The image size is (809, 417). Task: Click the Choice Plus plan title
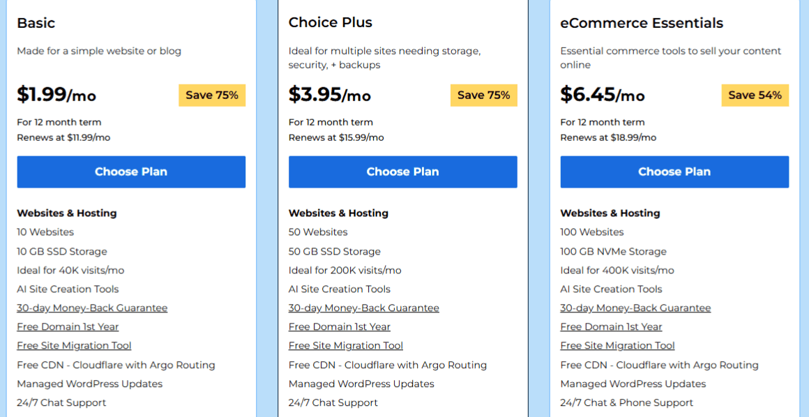[330, 23]
